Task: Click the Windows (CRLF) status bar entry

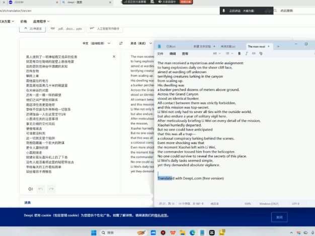Action: pyautogui.click(x=269, y=204)
